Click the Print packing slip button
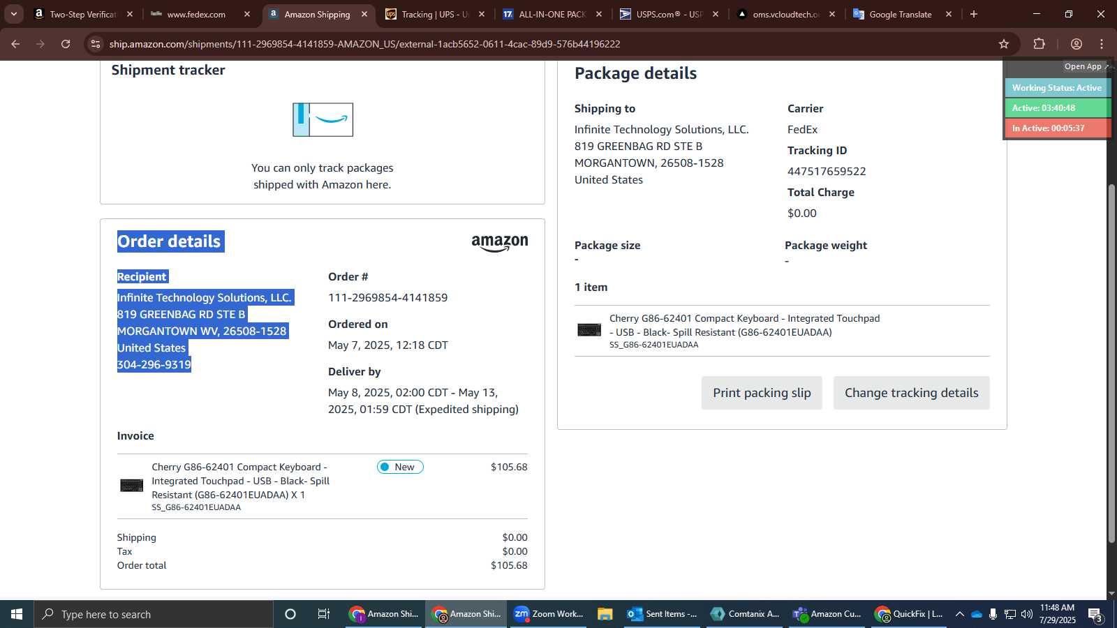The image size is (1117, 628). (762, 393)
